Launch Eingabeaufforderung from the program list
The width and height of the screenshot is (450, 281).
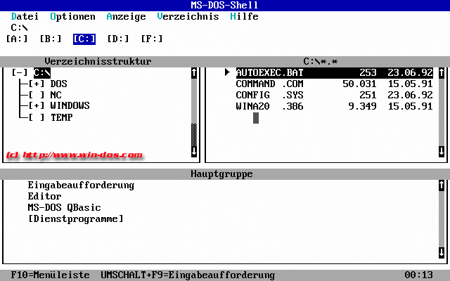81,185
